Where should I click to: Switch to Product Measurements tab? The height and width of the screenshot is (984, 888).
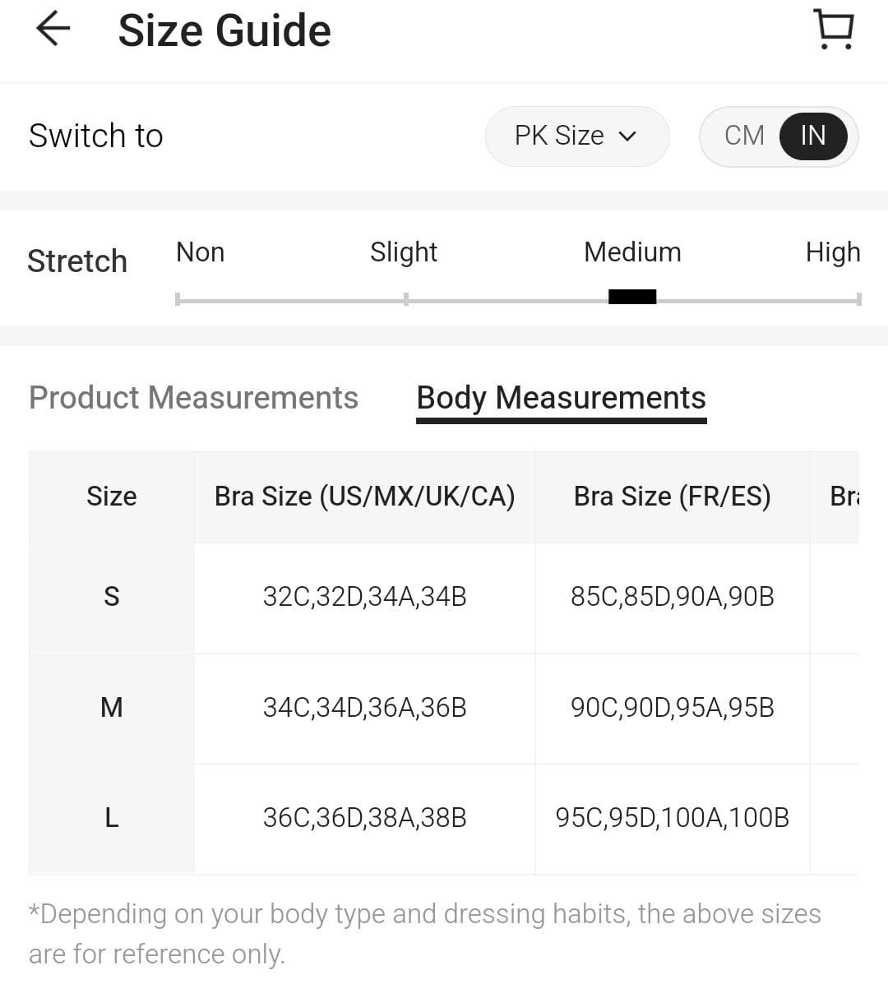(193, 398)
